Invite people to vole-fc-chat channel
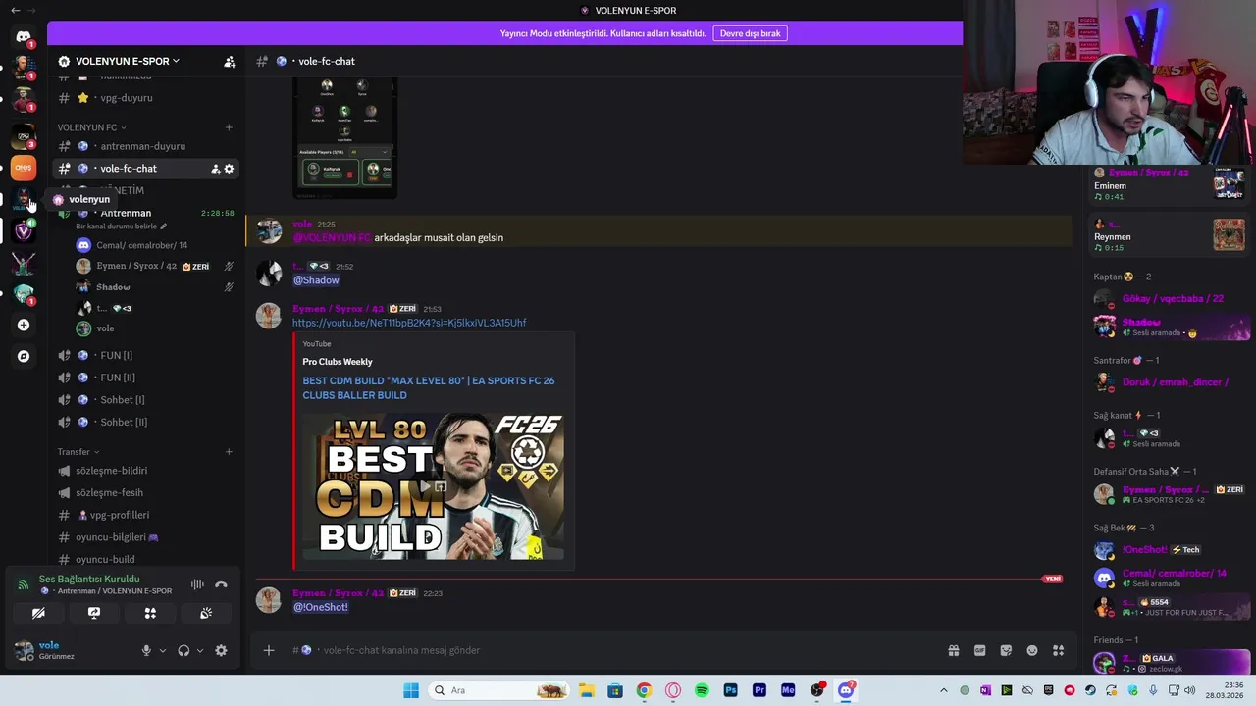The height and width of the screenshot is (706, 1256). pyautogui.click(x=215, y=169)
